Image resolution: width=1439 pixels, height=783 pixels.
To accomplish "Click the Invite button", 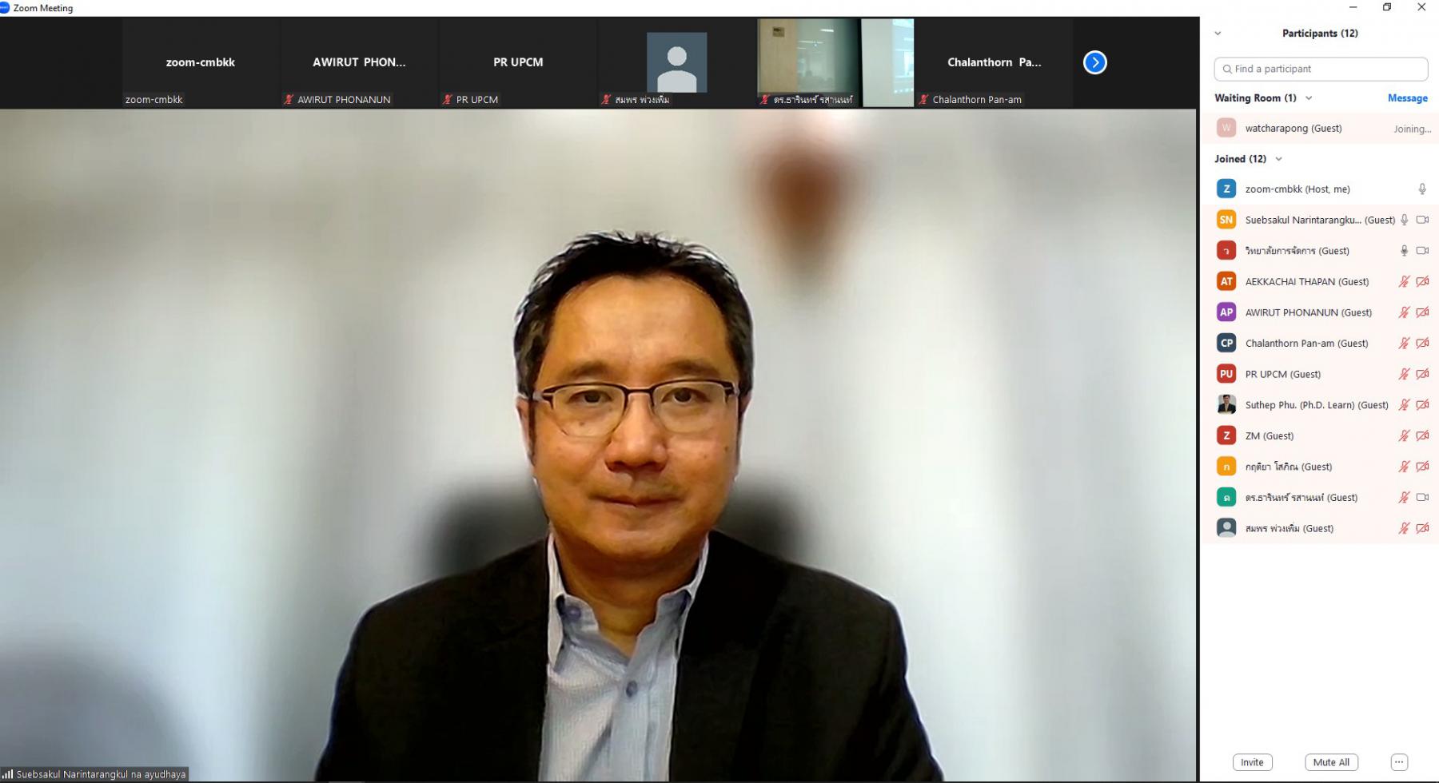I will (x=1252, y=762).
